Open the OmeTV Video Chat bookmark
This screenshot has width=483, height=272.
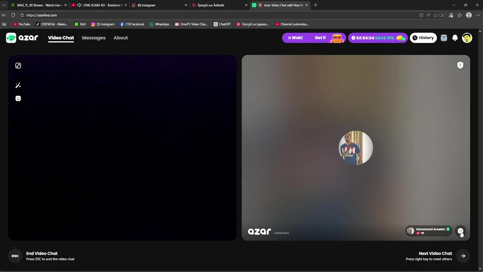[x=191, y=24]
